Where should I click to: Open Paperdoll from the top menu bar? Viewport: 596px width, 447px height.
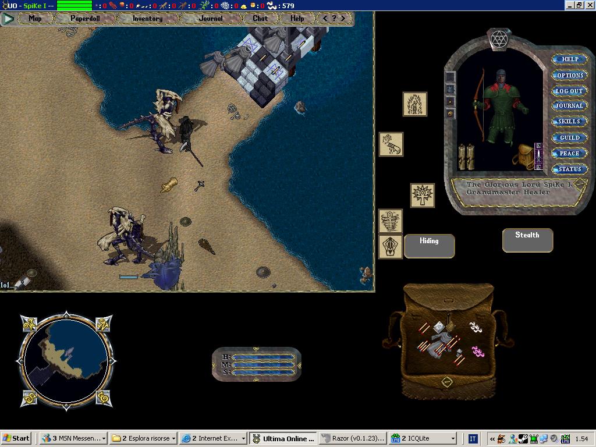[85, 18]
